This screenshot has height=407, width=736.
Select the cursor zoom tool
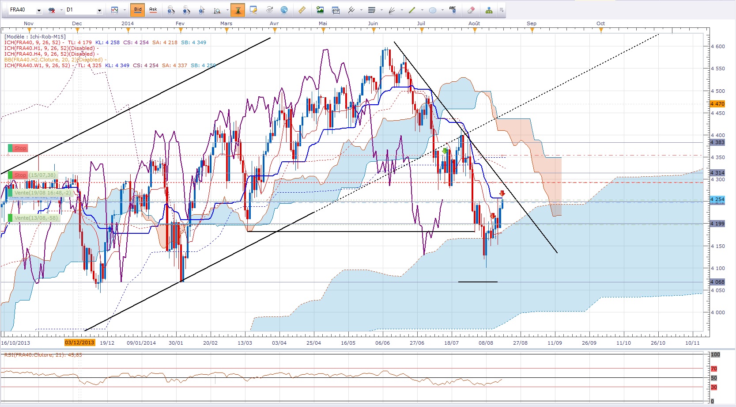[x=202, y=10]
